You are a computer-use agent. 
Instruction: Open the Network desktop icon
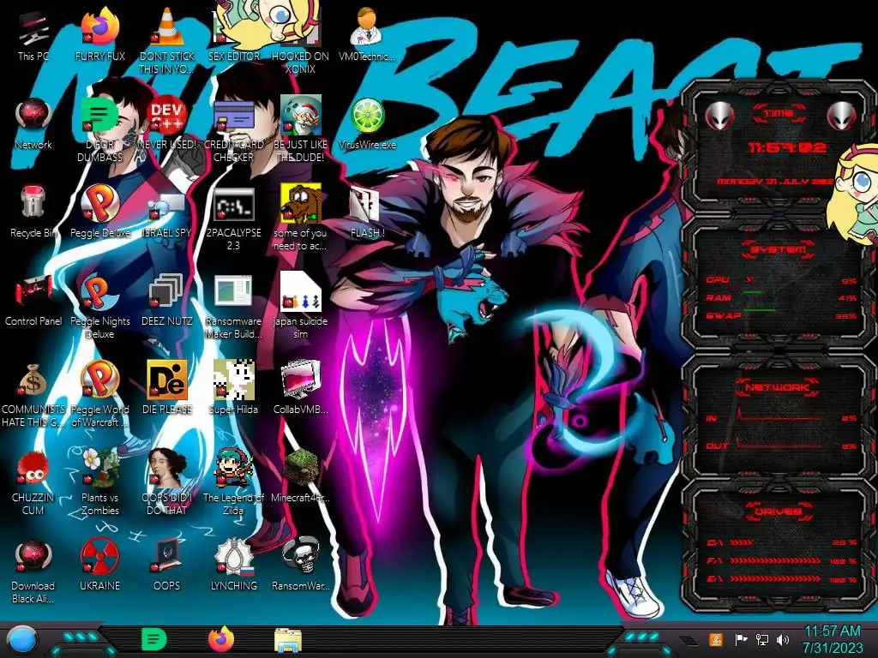[x=33, y=124]
